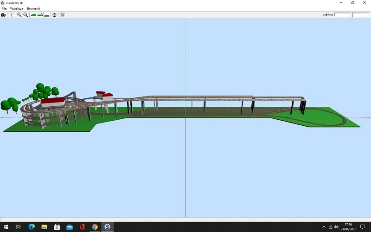Click the Lighting slider handle
This screenshot has width=371, height=232.
coord(352,15)
